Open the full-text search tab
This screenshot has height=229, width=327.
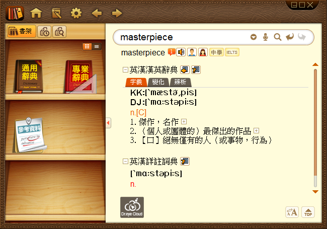tap(59, 32)
